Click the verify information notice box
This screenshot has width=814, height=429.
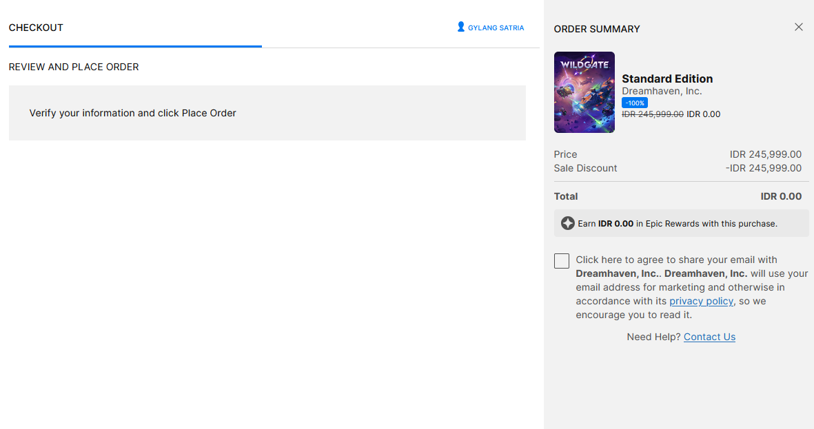click(267, 113)
